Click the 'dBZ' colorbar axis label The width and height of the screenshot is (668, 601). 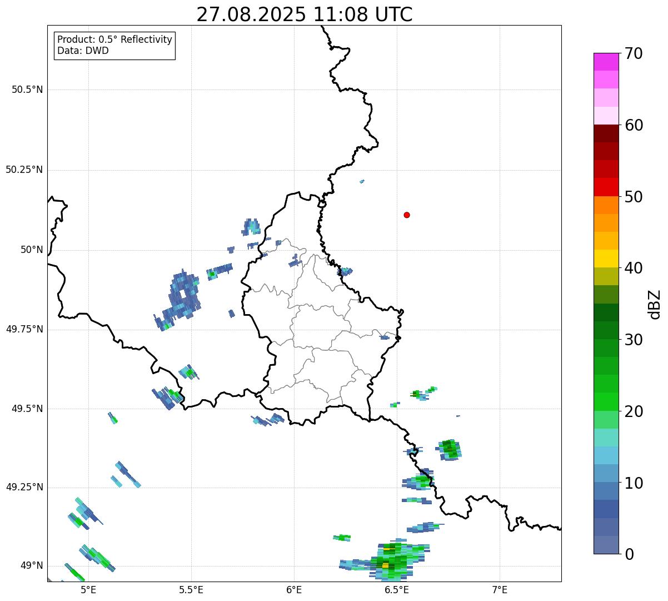point(655,304)
